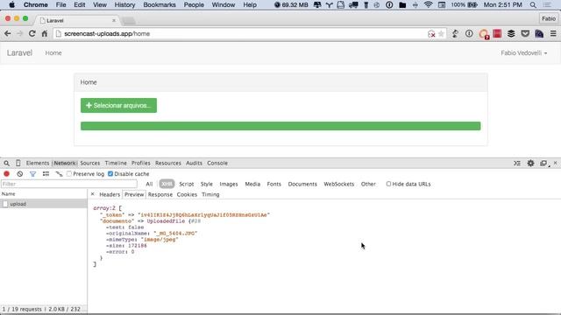Toggle the network filter funnel icon
The width and height of the screenshot is (561, 315).
pyautogui.click(x=33, y=174)
